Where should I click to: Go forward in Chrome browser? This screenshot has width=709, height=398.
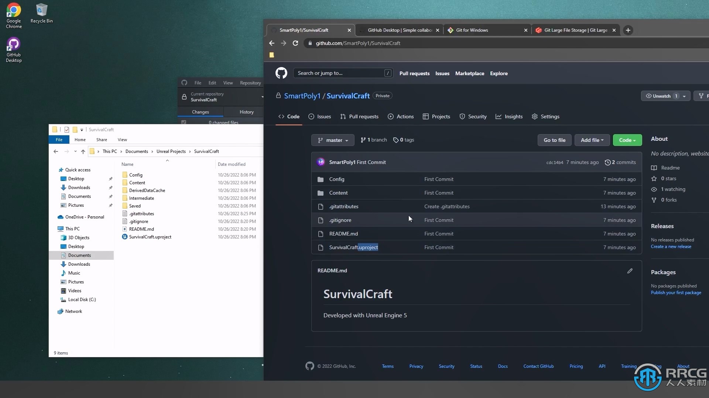point(284,43)
